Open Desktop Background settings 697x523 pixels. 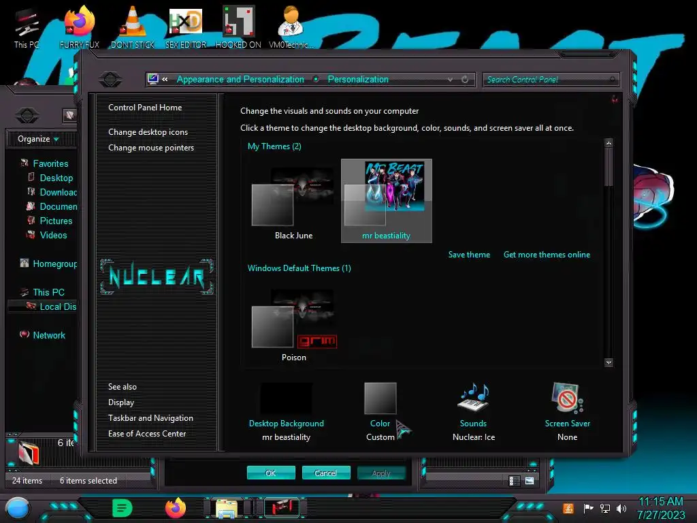coord(287,412)
